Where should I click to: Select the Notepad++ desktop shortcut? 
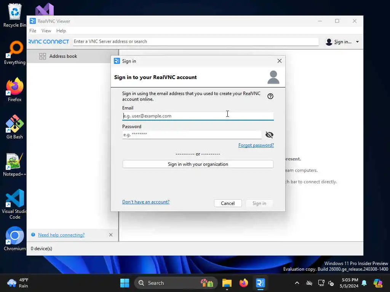tap(15, 164)
